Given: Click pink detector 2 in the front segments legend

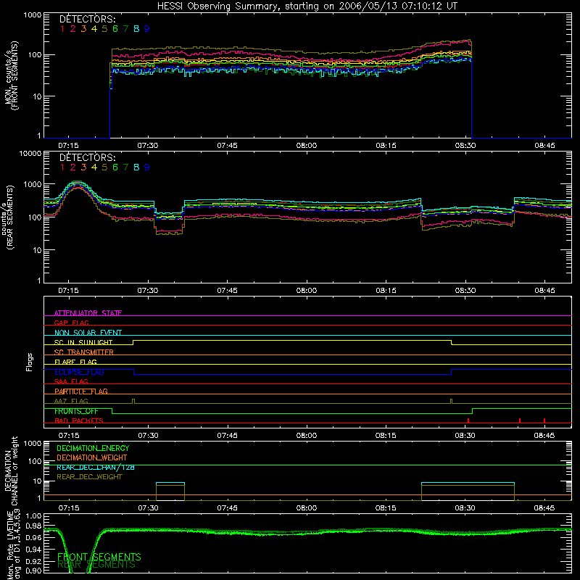Looking at the screenshot, I should 73,28.
